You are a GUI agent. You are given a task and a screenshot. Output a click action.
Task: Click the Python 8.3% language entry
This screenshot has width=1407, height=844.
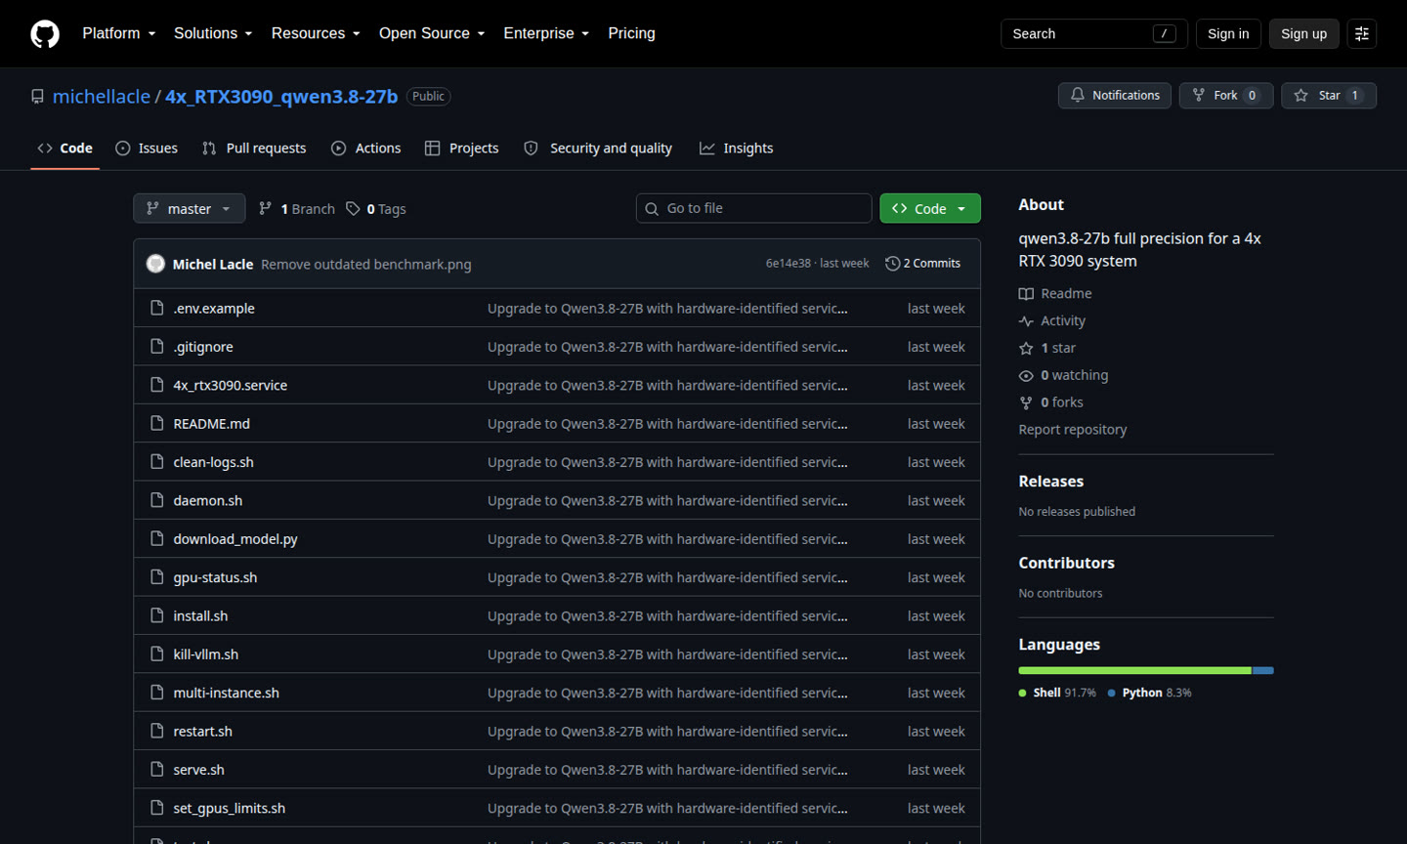click(x=1150, y=693)
